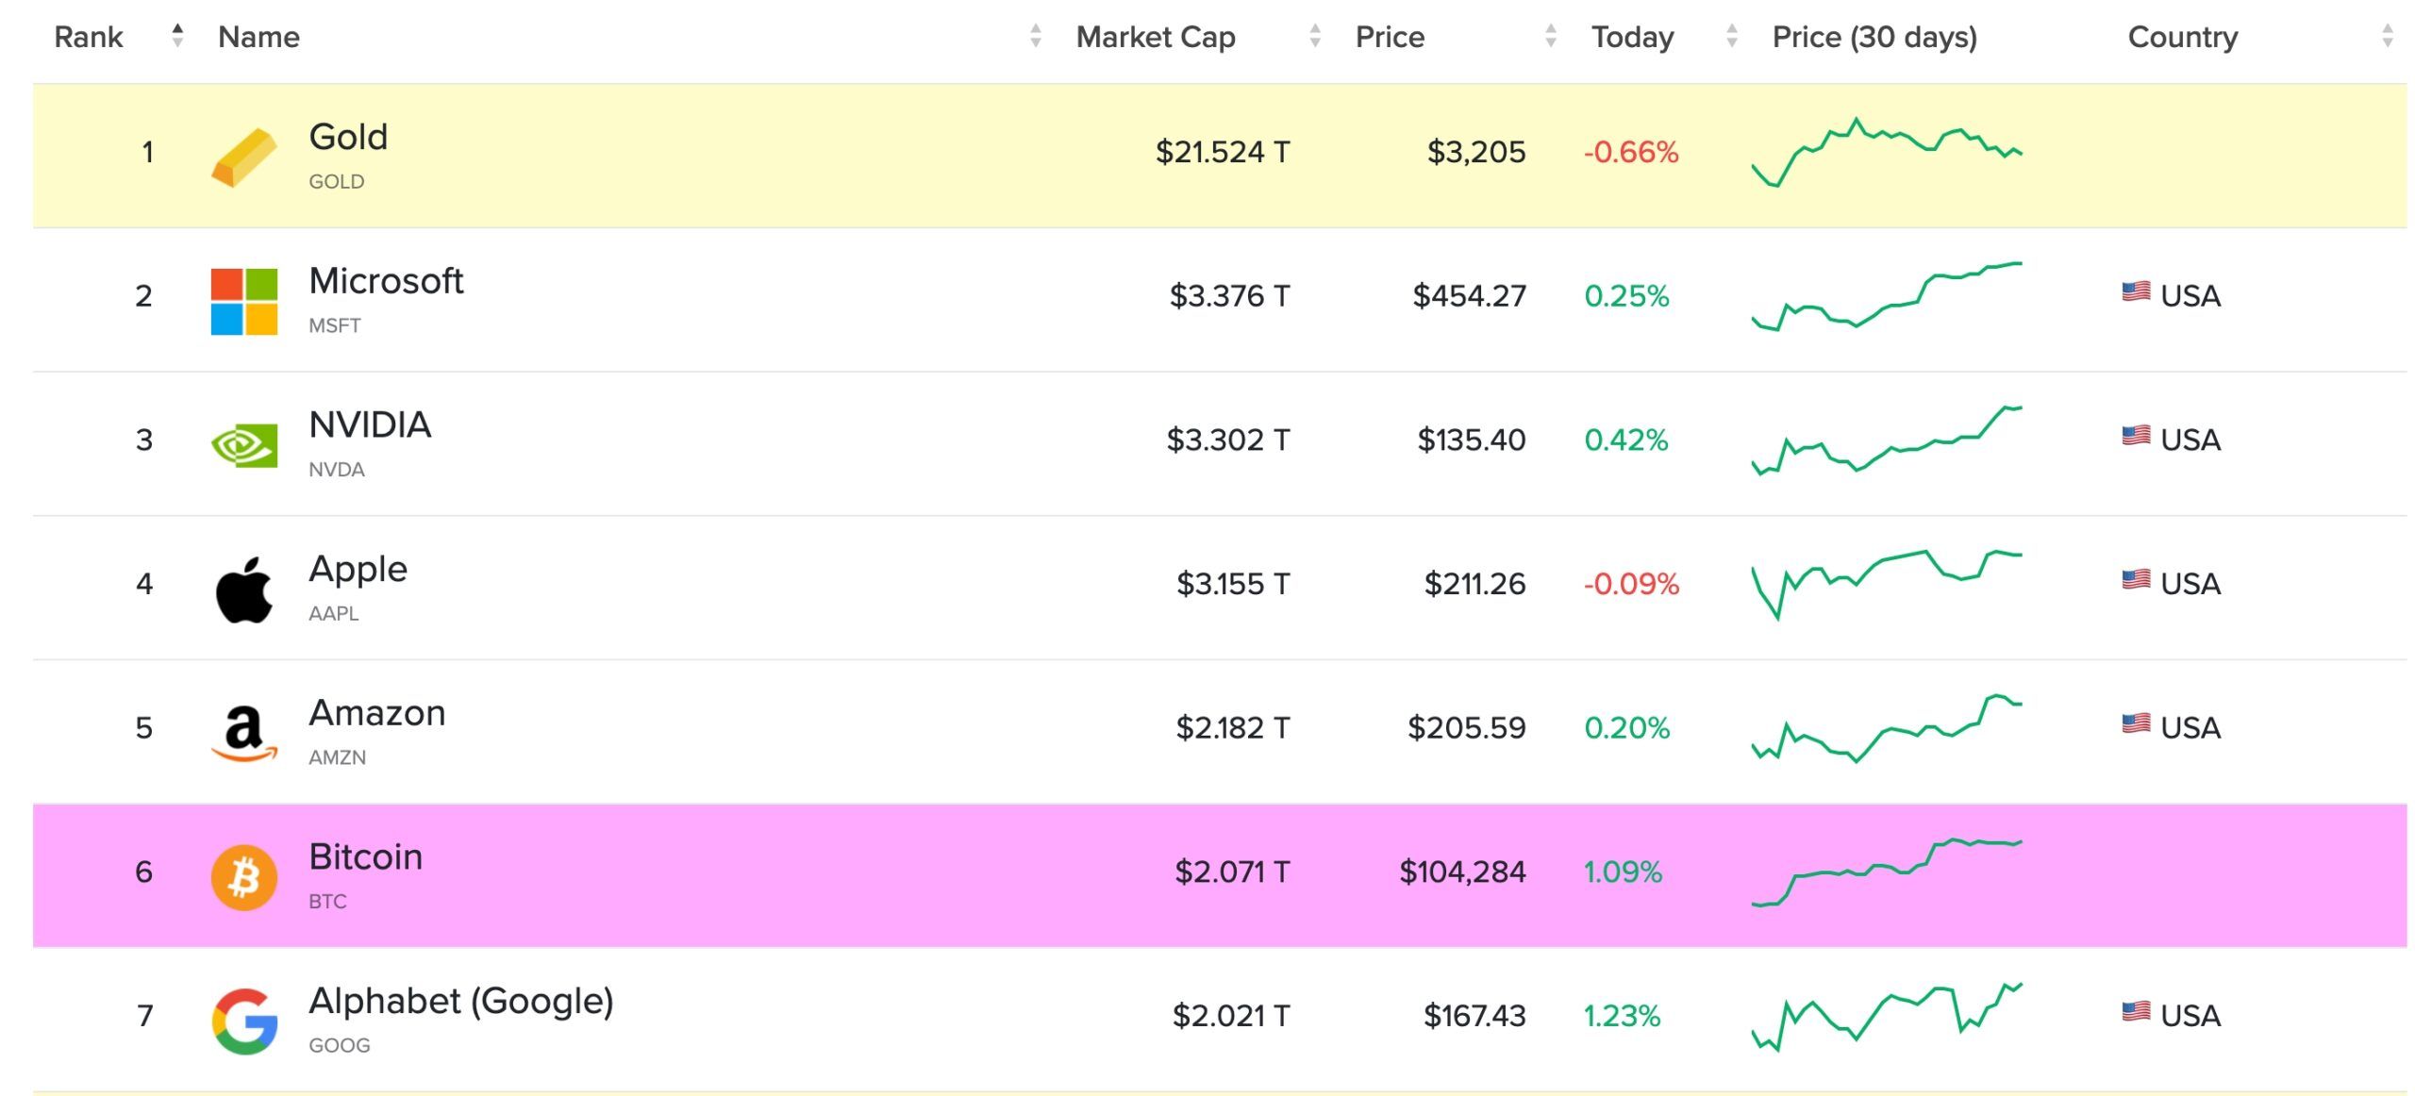The width and height of the screenshot is (2415, 1096).
Task: Click the Microsoft logo icon
Action: coord(243,302)
